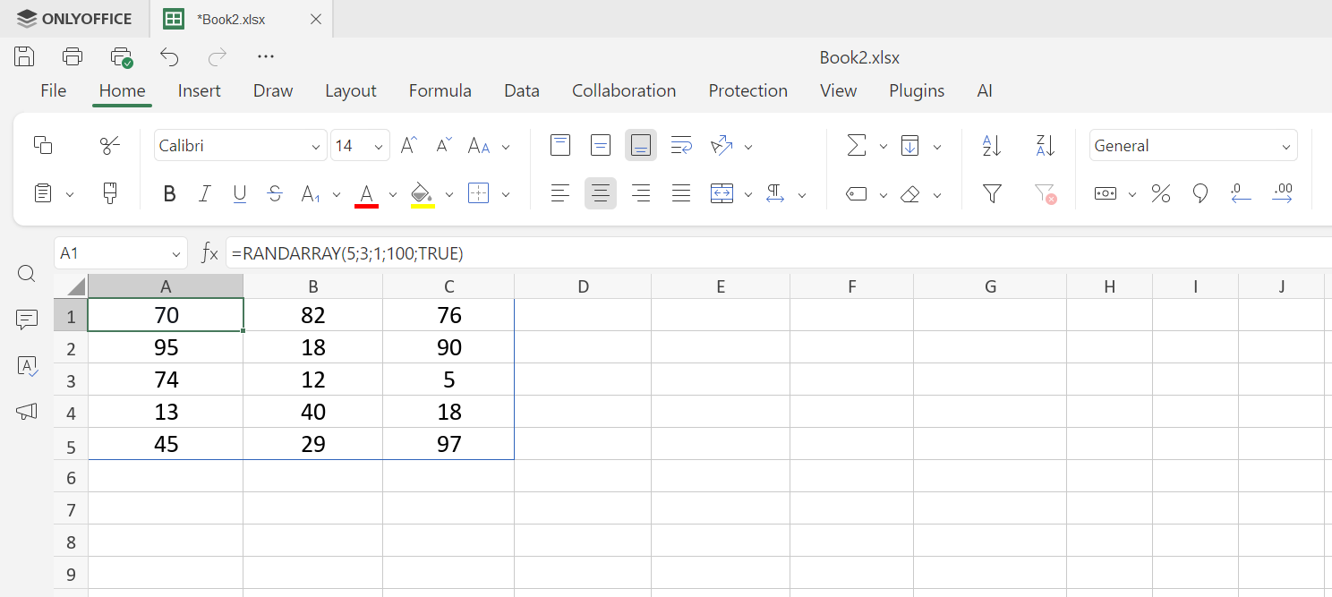Click the Cut scissors icon
The width and height of the screenshot is (1332, 597).
(110, 146)
